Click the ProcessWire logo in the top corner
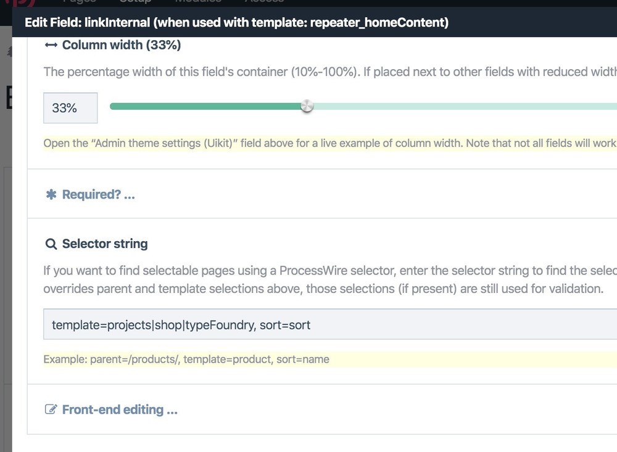The image size is (617, 452). click(x=19, y=4)
